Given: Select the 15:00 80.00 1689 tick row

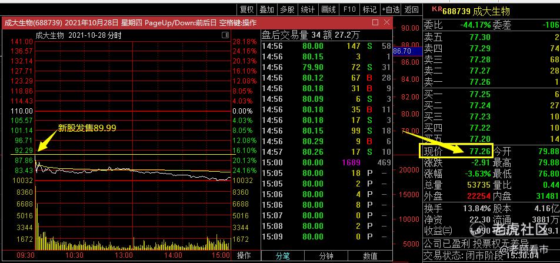Looking at the screenshot, I should click(x=326, y=162).
